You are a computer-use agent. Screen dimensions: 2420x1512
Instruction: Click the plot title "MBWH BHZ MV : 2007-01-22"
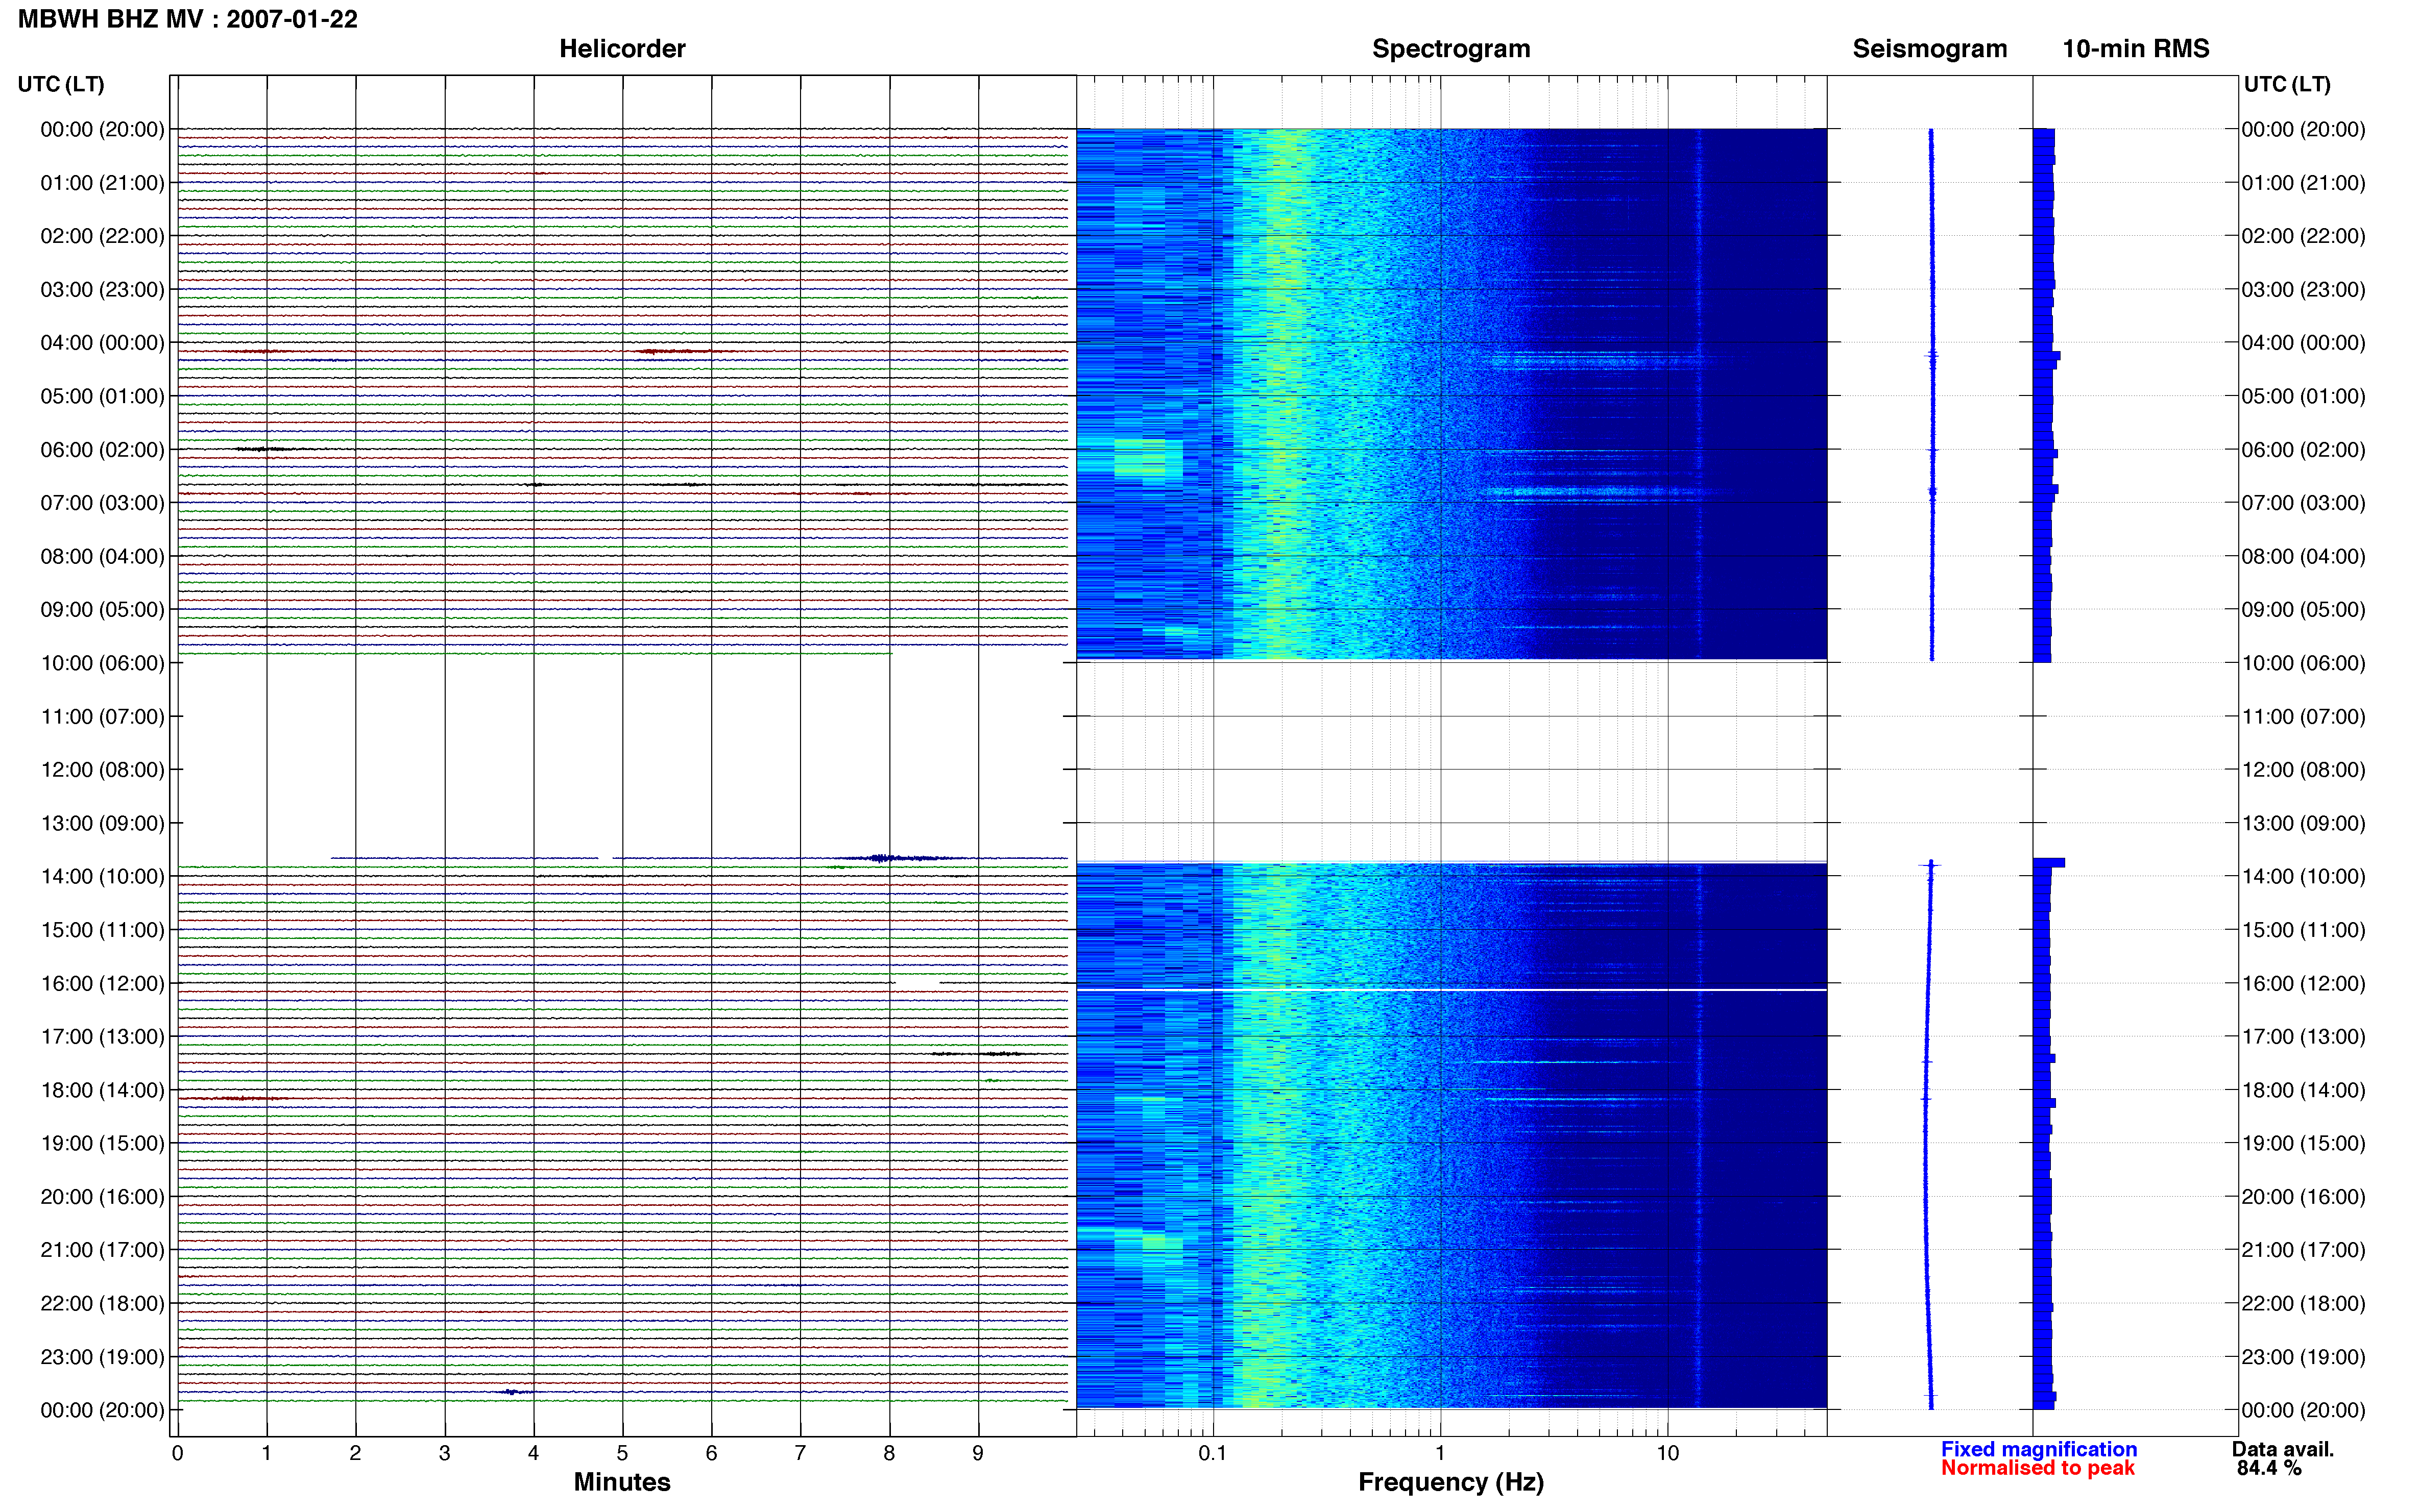188,19
